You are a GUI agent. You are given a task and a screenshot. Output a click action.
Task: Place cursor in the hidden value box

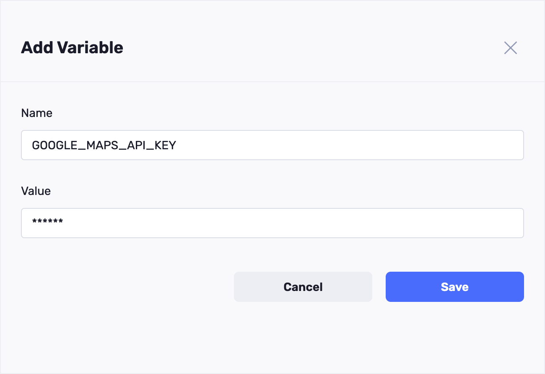pos(272,223)
